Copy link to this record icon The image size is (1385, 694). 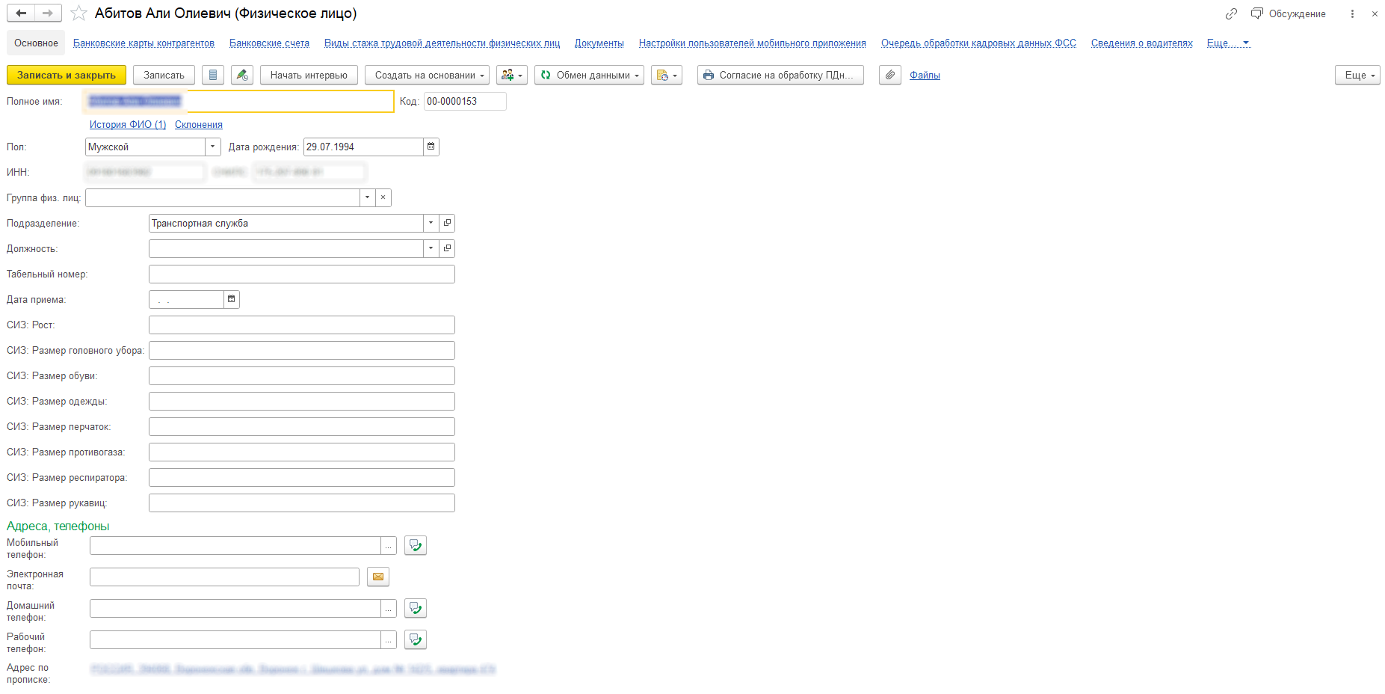1231,13
